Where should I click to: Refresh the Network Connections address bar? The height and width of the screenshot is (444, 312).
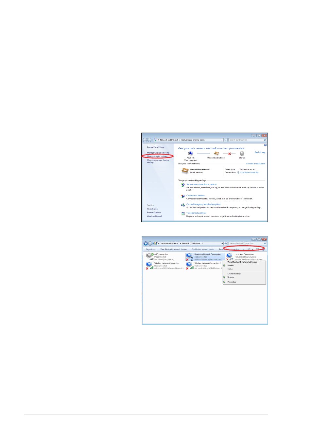click(x=226, y=244)
